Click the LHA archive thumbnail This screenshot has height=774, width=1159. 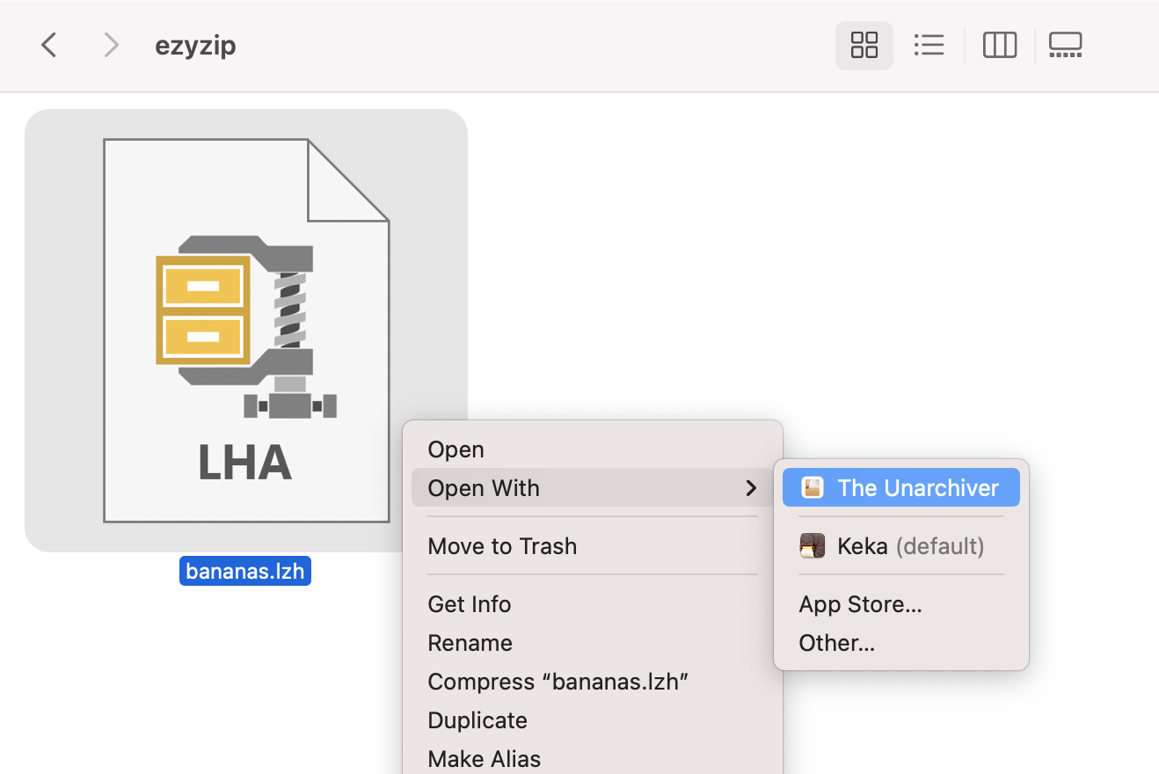[x=245, y=330]
